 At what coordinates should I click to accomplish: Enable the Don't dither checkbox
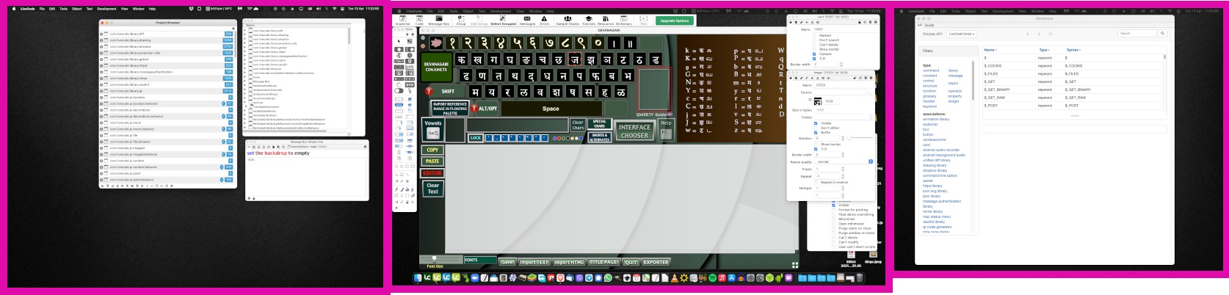(x=816, y=128)
